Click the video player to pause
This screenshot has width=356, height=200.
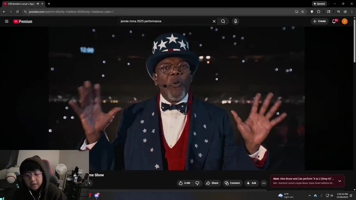point(177,98)
